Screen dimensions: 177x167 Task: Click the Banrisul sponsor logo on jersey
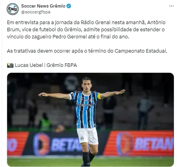click(85, 105)
